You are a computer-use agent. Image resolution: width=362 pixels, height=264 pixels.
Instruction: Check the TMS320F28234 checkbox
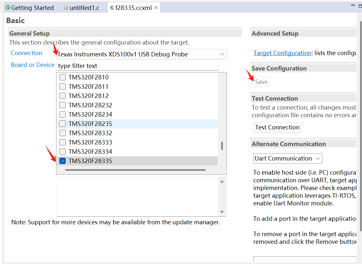(x=63, y=114)
